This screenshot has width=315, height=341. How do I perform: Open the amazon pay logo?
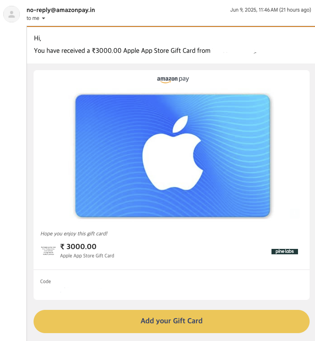pos(173,79)
